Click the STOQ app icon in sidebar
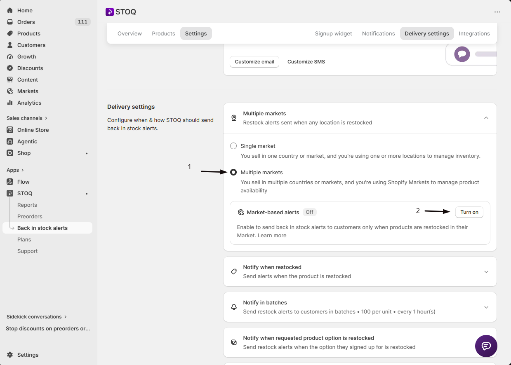The height and width of the screenshot is (365, 511). (10, 193)
